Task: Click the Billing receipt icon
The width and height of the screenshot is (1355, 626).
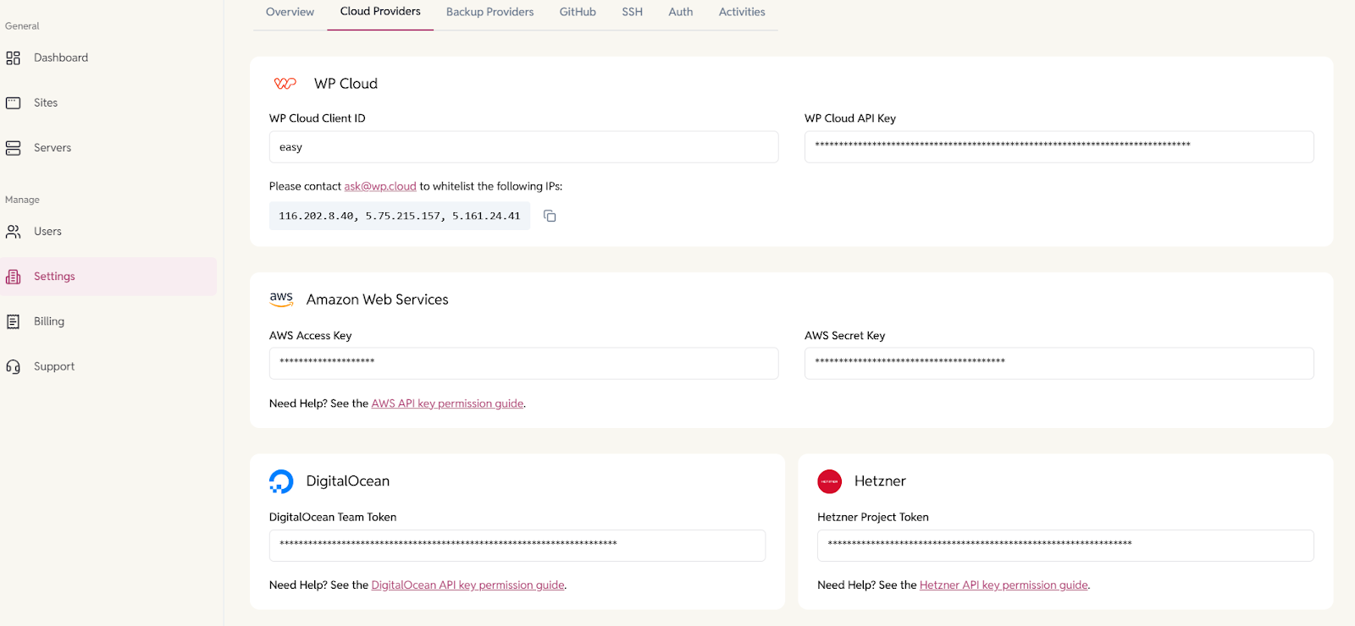Action: [13, 321]
